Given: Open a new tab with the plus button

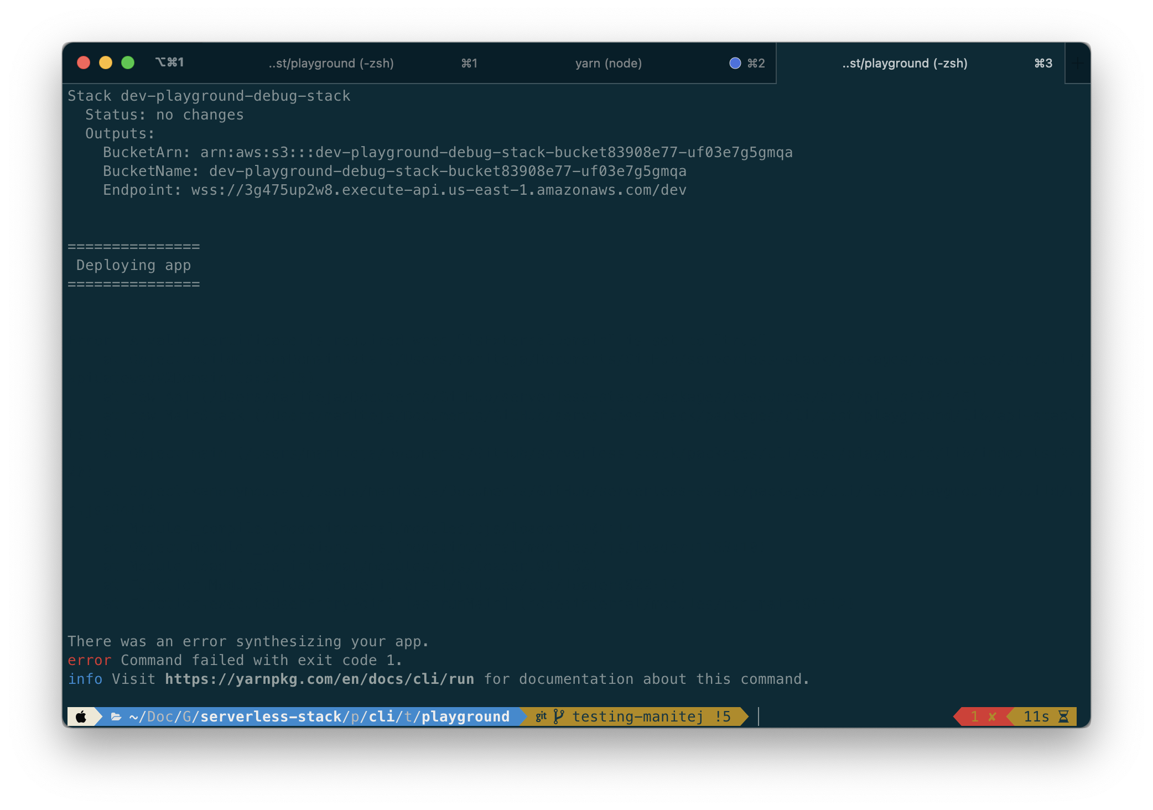Looking at the screenshot, I should click(1078, 63).
